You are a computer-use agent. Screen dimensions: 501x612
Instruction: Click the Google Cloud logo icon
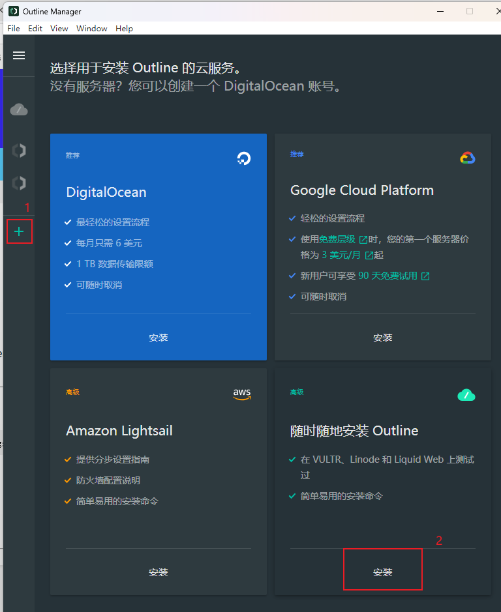click(x=467, y=158)
